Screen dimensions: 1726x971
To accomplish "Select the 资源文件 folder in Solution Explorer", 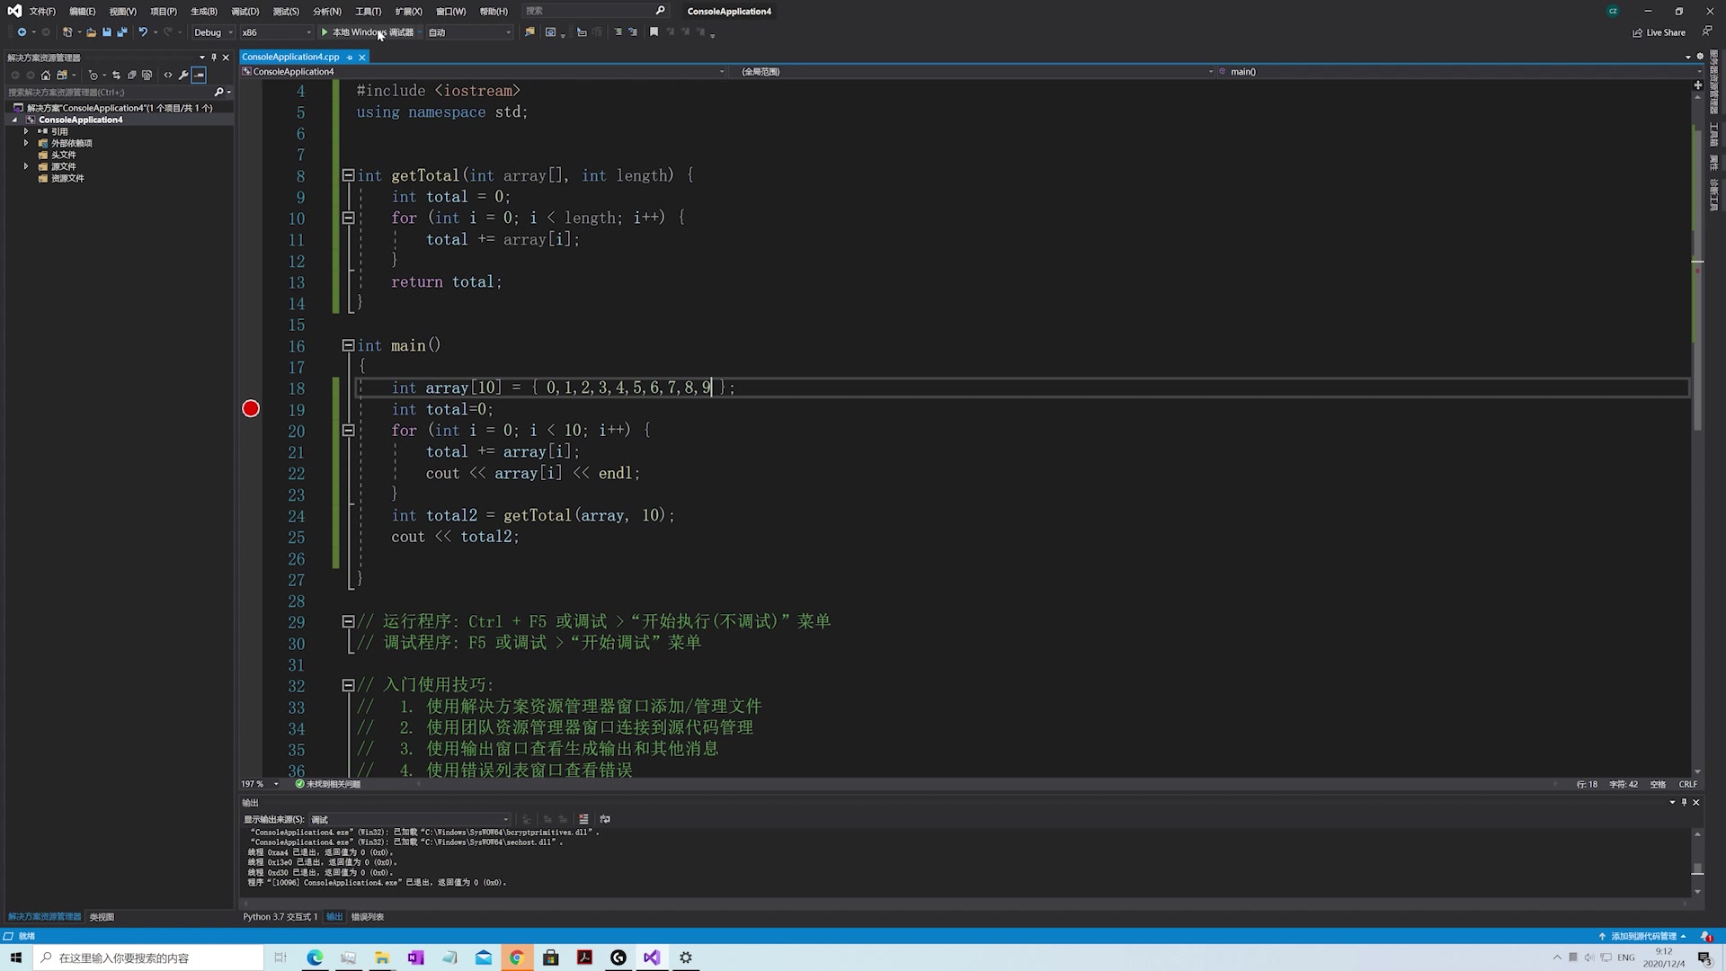I will pos(67,178).
